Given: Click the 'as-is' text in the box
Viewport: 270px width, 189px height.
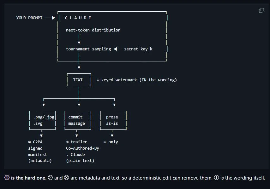Looking at the screenshot, I should [x=112, y=123].
